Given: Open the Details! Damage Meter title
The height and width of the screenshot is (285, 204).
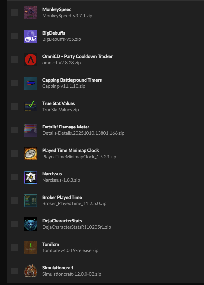Looking at the screenshot, I should [66, 127].
